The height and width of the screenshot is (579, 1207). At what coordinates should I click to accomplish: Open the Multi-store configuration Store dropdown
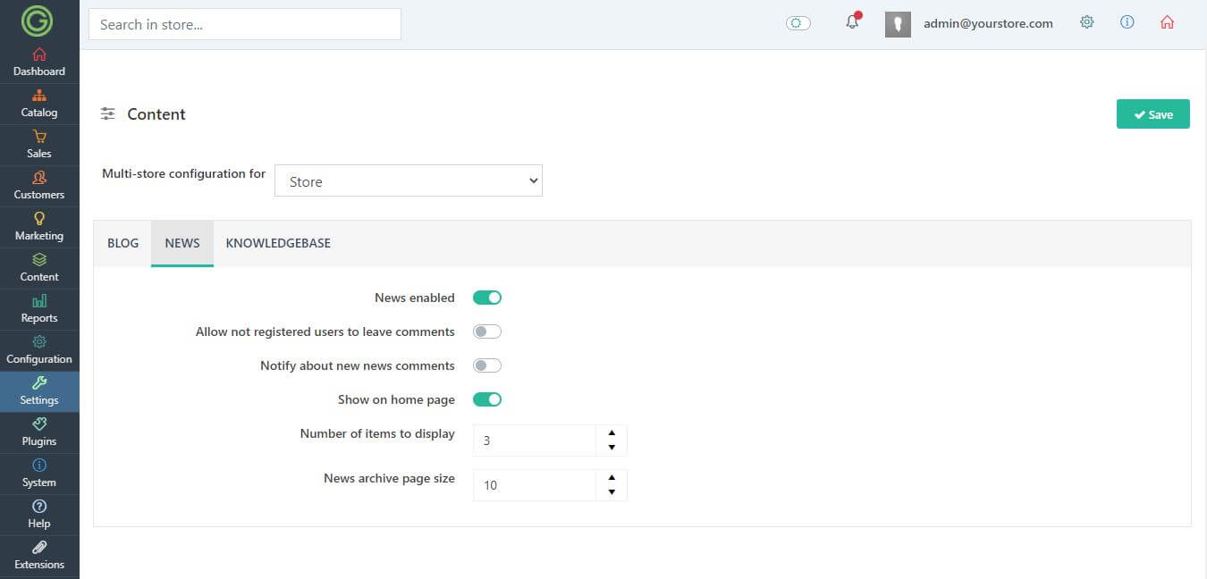pos(409,180)
